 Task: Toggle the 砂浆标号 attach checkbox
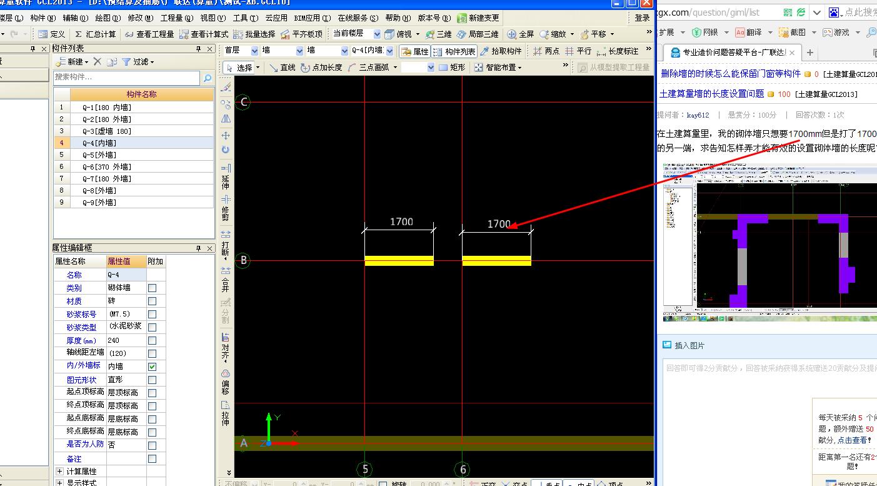coord(152,314)
